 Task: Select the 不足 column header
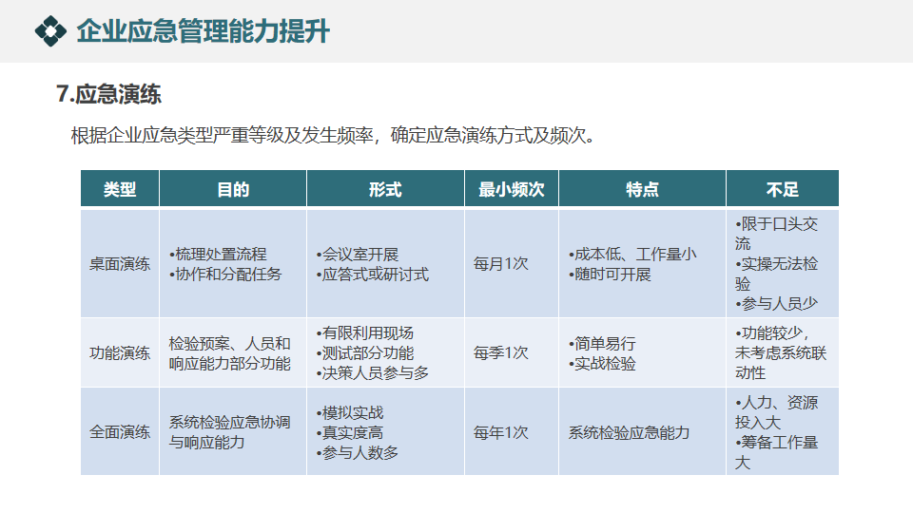tap(783, 188)
